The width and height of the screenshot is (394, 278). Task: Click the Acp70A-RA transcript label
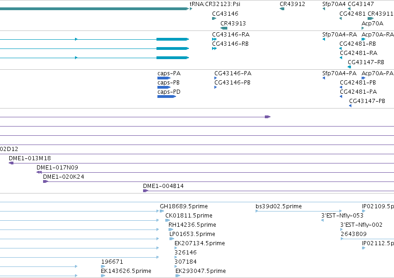click(378, 34)
